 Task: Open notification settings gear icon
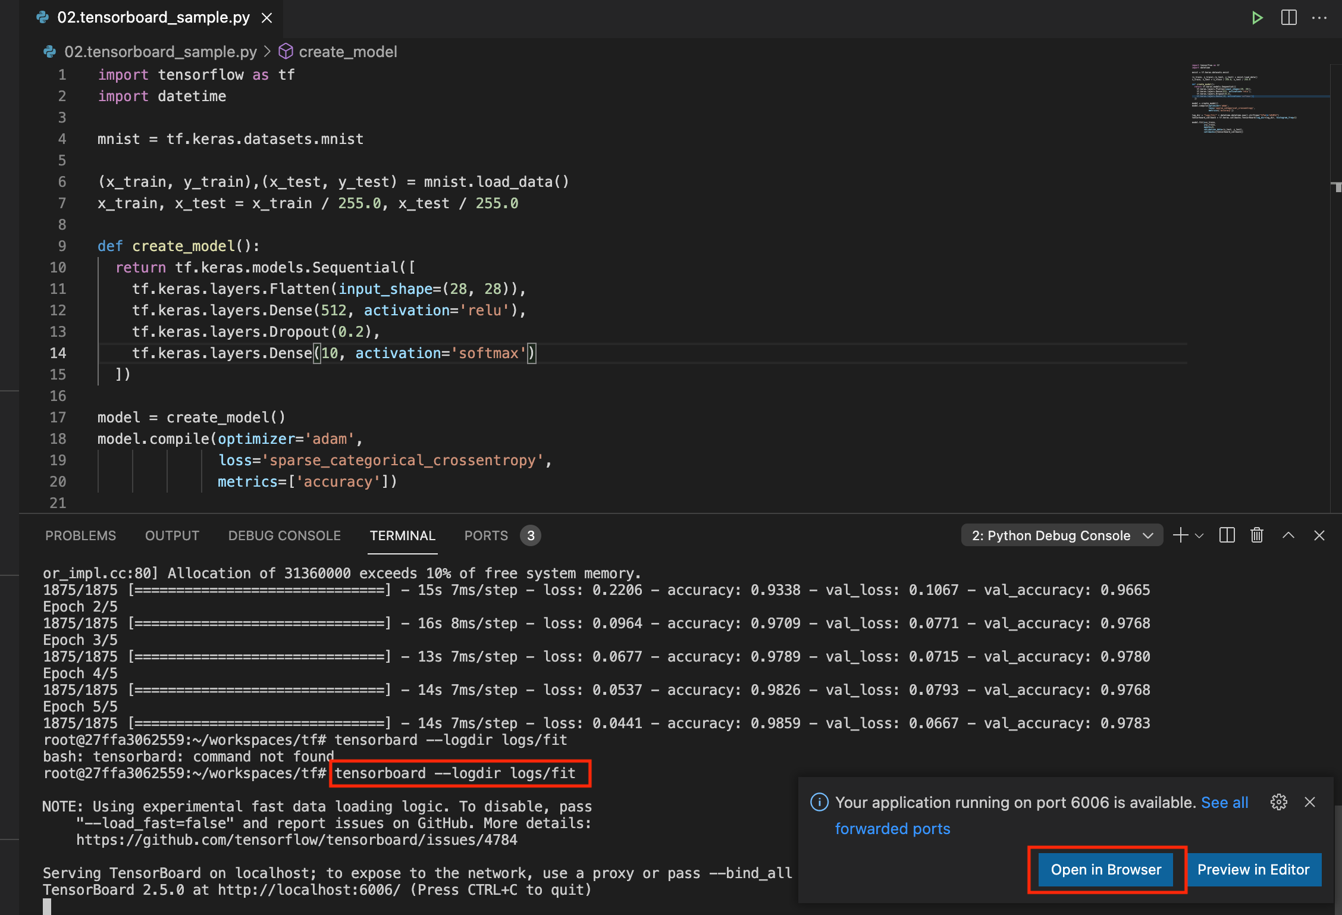click(1278, 802)
